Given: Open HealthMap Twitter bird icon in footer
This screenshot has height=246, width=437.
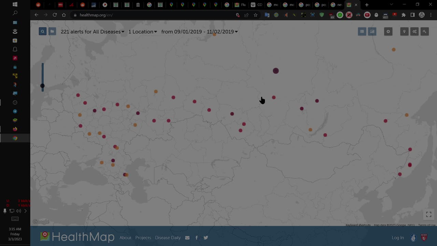Looking at the screenshot, I should coord(206,238).
